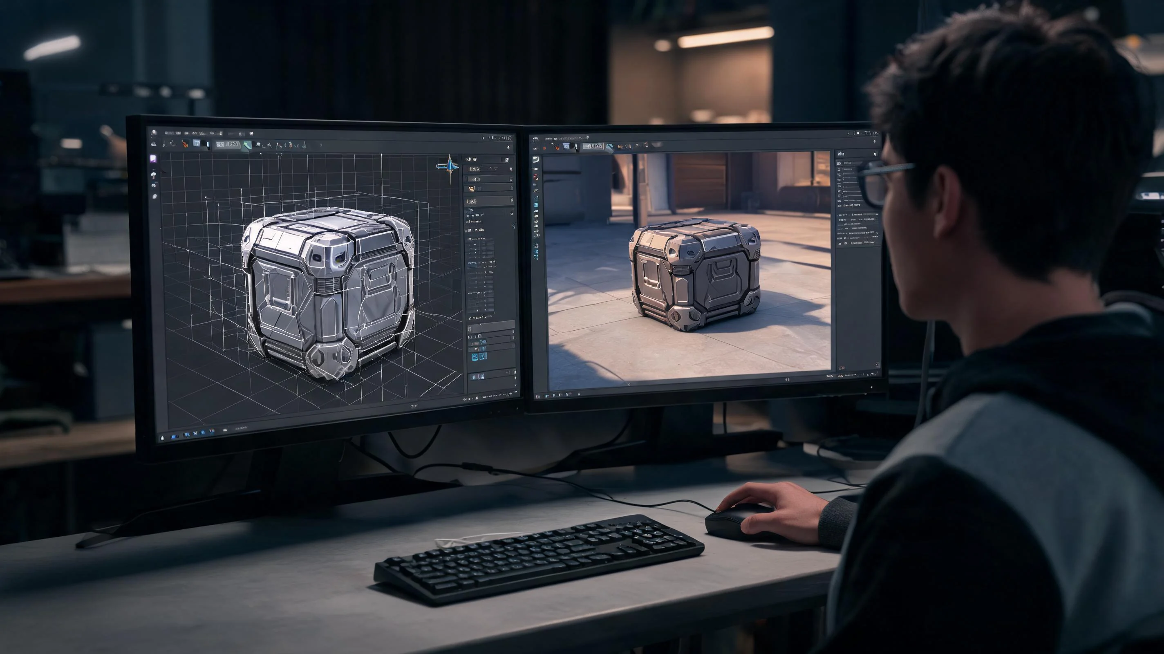Select the red tool icon in right monitor's left strip
The height and width of the screenshot is (654, 1164).
click(x=536, y=177)
